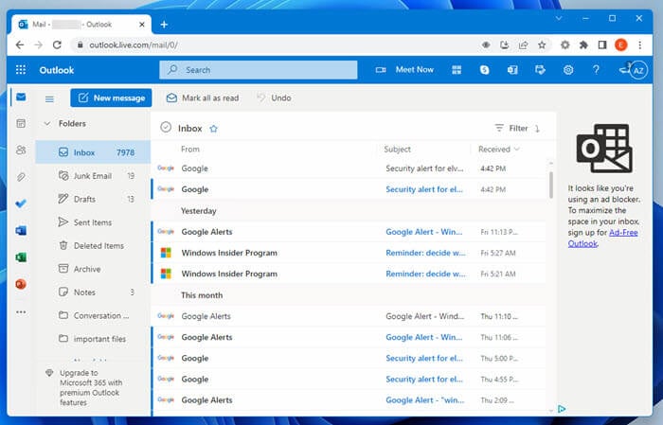Image resolution: width=663 pixels, height=425 pixels.
Task: Open the browser extensions puzzle icon
Action: 583,44
